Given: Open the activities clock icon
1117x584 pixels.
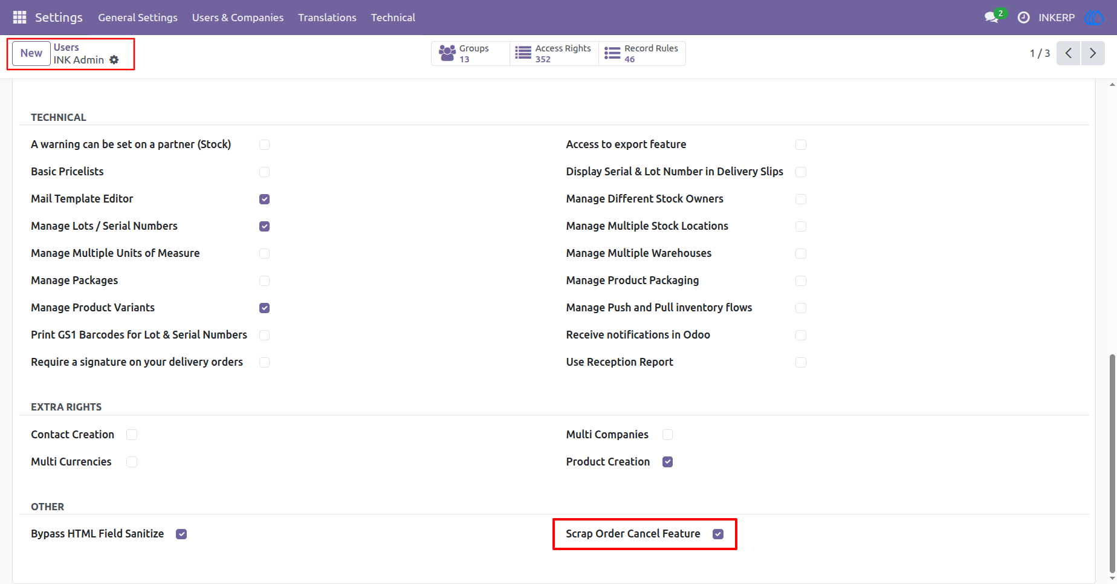Looking at the screenshot, I should pos(1023,18).
